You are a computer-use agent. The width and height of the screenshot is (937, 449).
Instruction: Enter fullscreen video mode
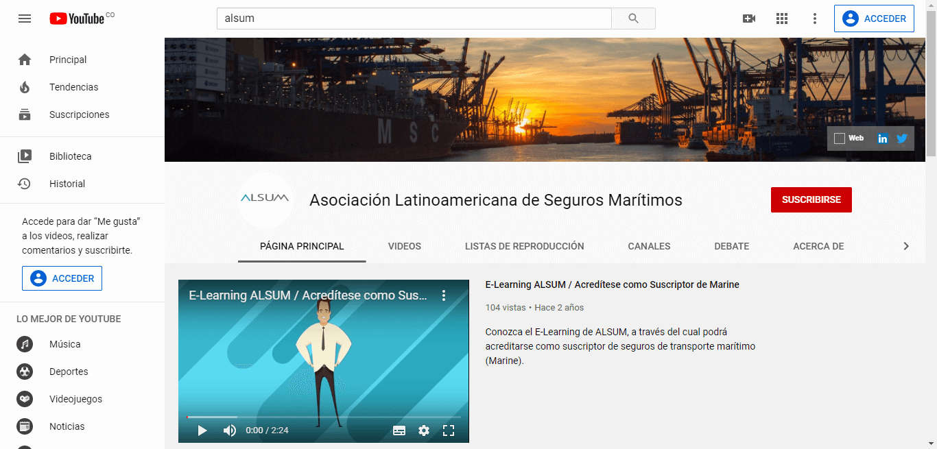[x=449, y=430]
